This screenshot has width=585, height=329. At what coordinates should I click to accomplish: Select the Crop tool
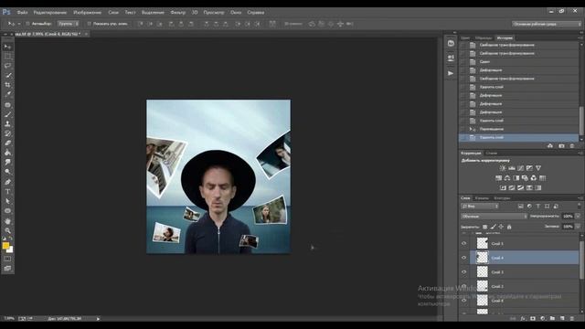7,85
